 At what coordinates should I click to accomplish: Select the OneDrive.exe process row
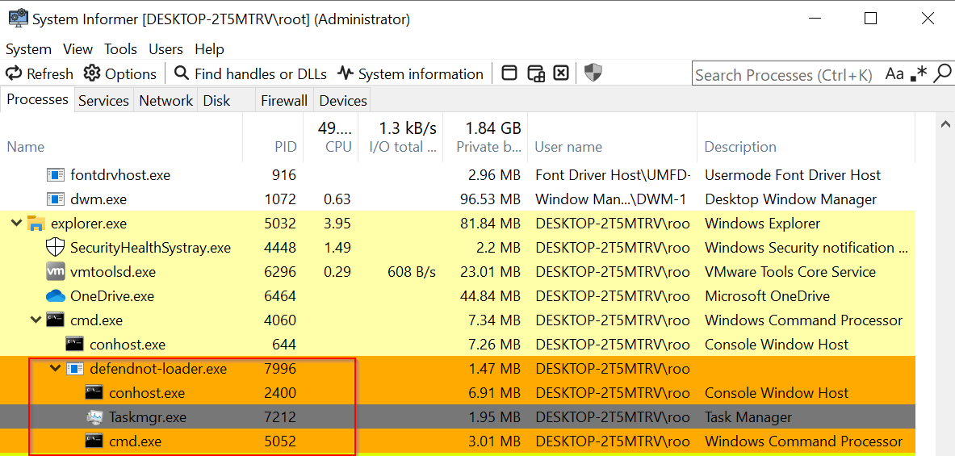(458, 296)
